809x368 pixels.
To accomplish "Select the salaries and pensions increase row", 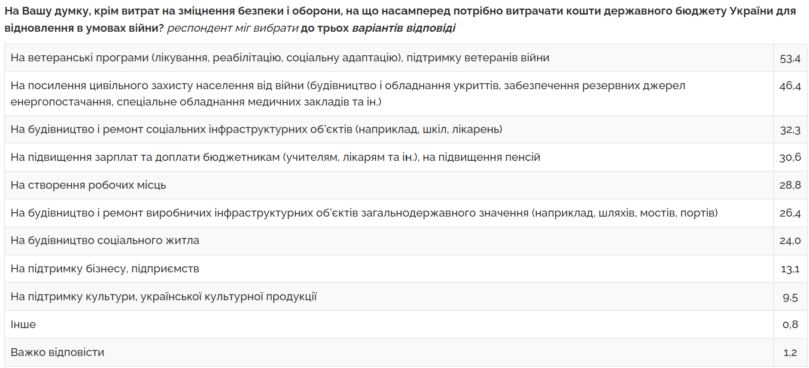I will (275, 157).
